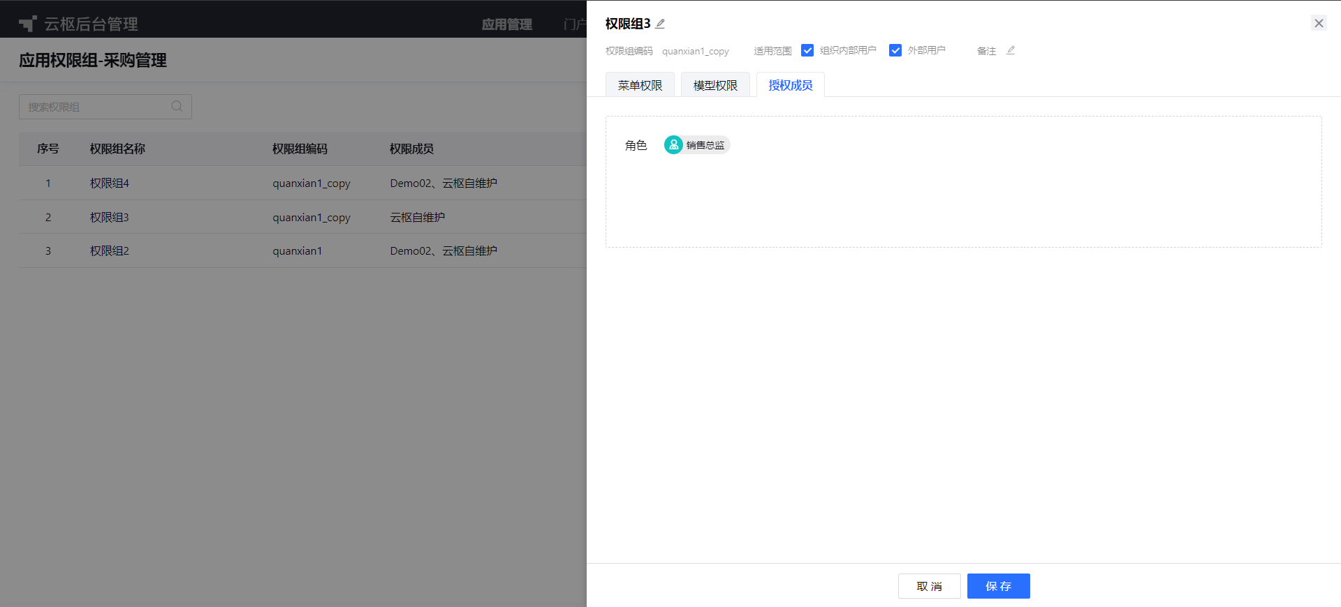Screen dimensions: 1341x607
Task: Click 云枢自维护 member cell of 权限组3
Action: [418, 218]
